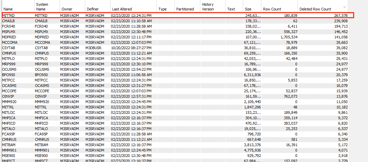Select the 10/20/2022 08:27:27 PM date cell

point(131,48)
